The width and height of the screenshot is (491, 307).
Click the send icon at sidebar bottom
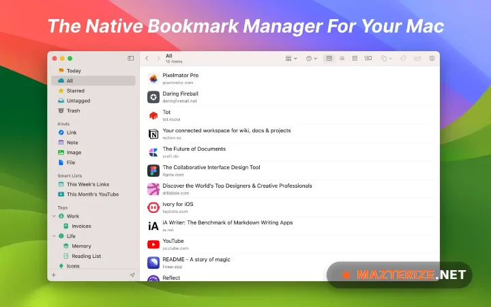tap(132, 275)
